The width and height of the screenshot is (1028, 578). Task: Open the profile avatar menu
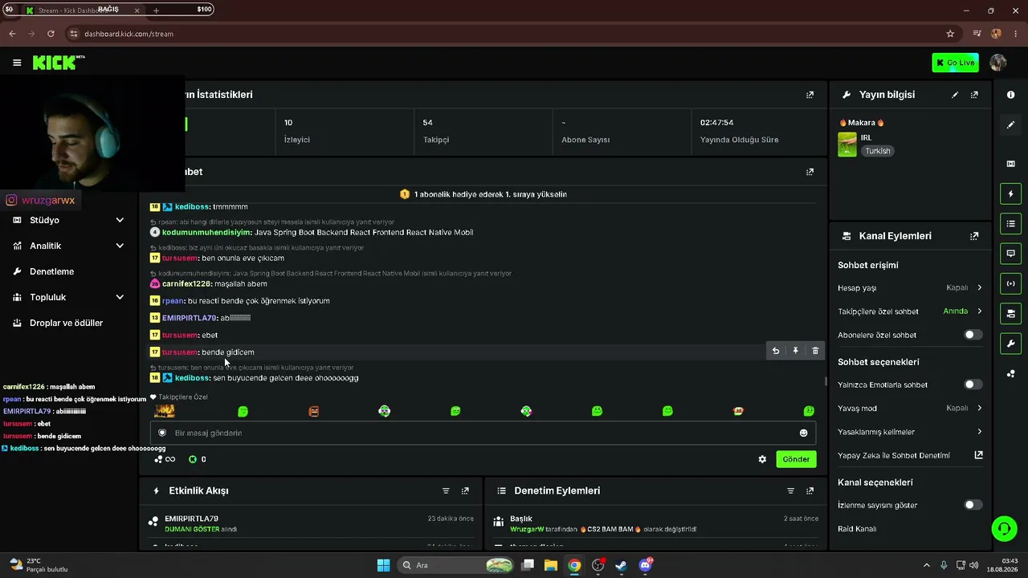click(x=998, y=63)
